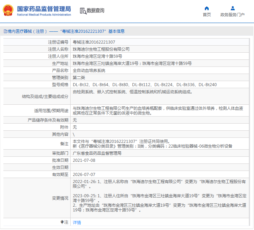Viewport: 254px width, 230px height.
Task: Select 无 in 附件 row
Action: coord(75,127)
